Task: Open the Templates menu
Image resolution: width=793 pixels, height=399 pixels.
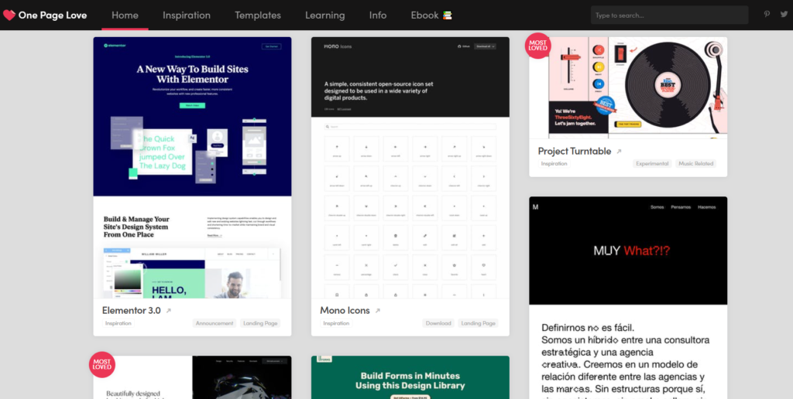Action: point(258,15)
